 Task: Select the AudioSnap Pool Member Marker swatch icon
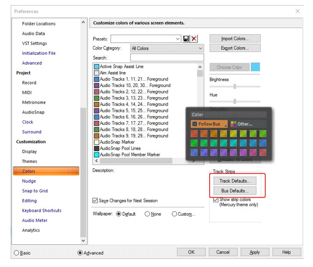[x=96, y=155]
